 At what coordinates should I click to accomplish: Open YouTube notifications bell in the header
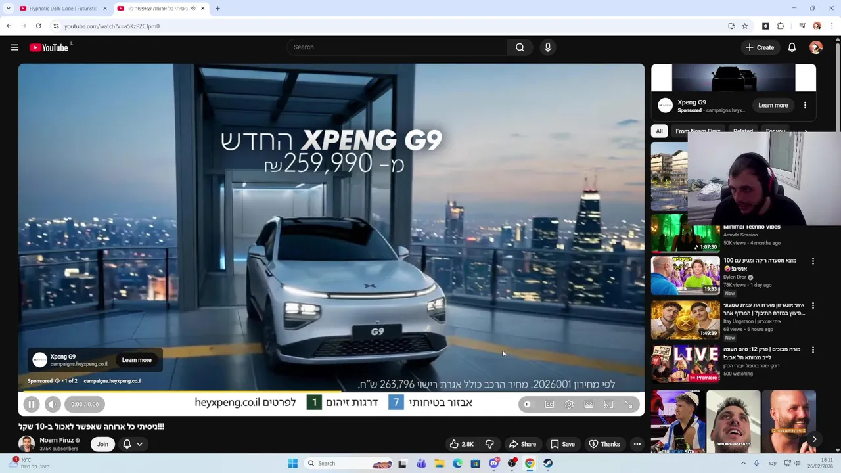click(x=792, y=47)
